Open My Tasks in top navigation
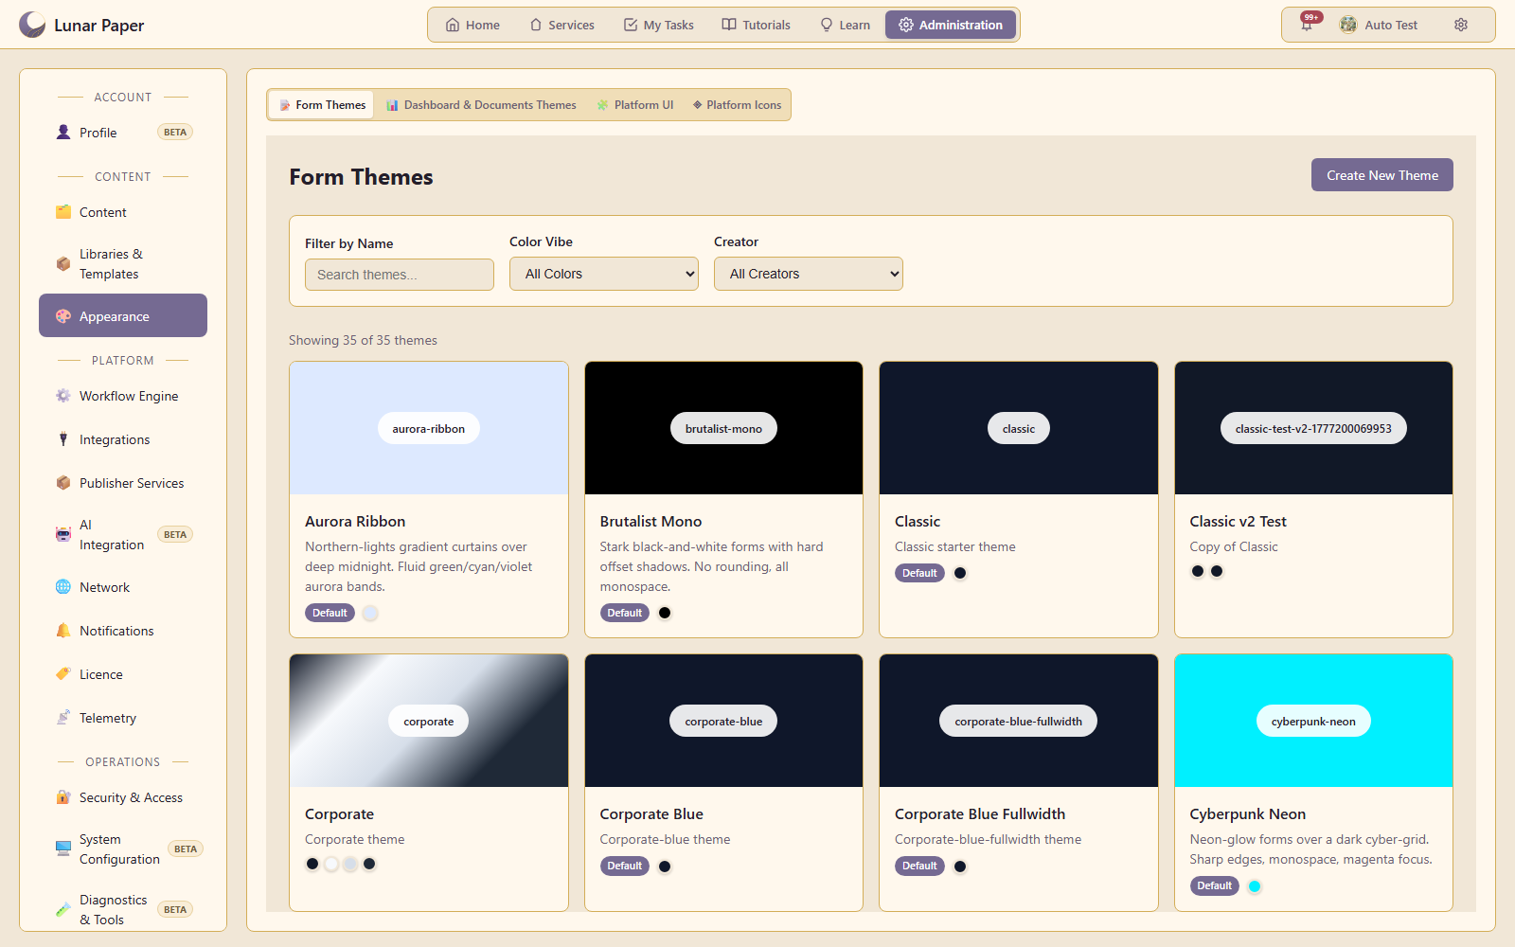 [659, 25]
